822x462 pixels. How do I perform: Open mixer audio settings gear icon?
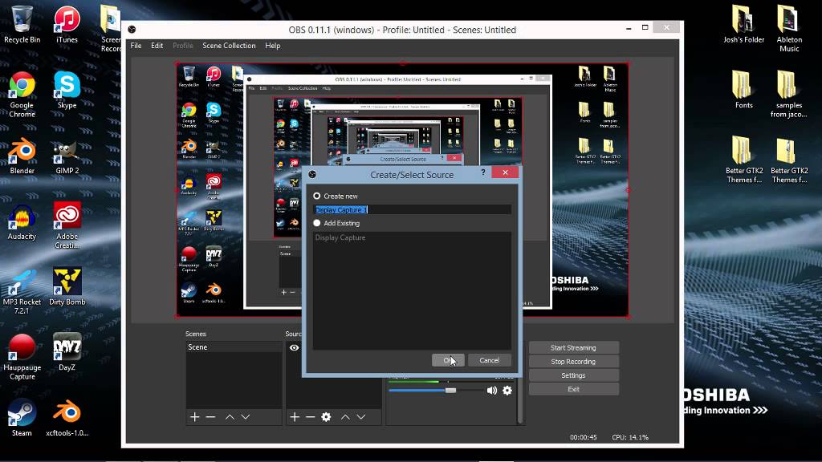507,391
